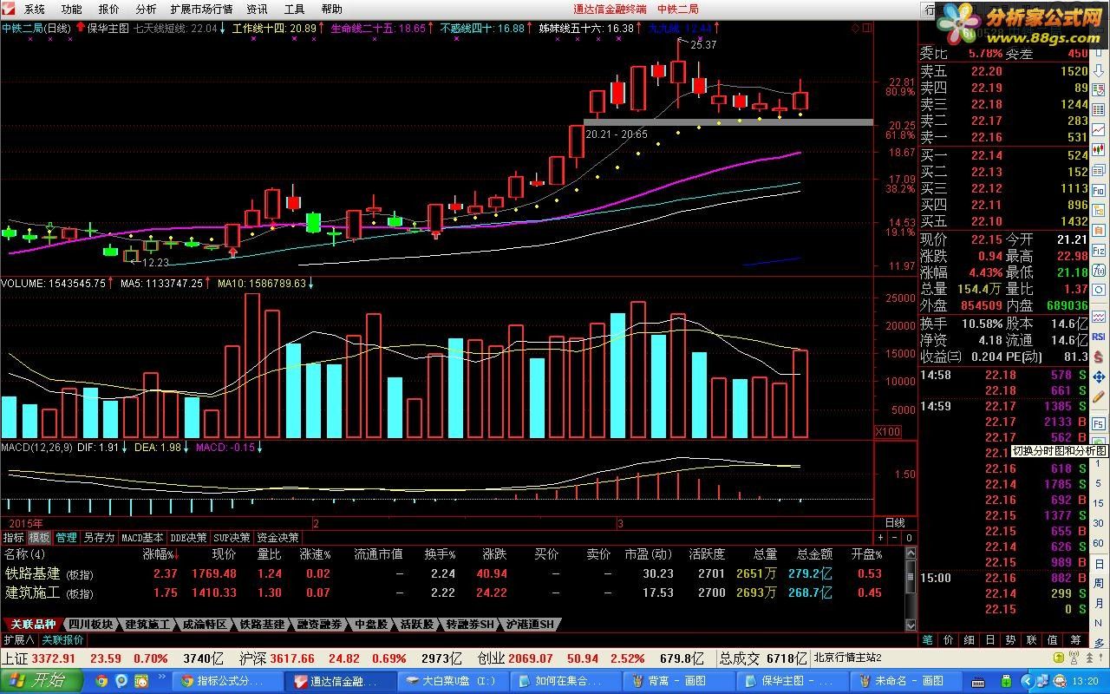Switch to the line trend chart icon
Image resolution: width=1110 pixels, height=694 pixels.
[x=1099, y=130]
